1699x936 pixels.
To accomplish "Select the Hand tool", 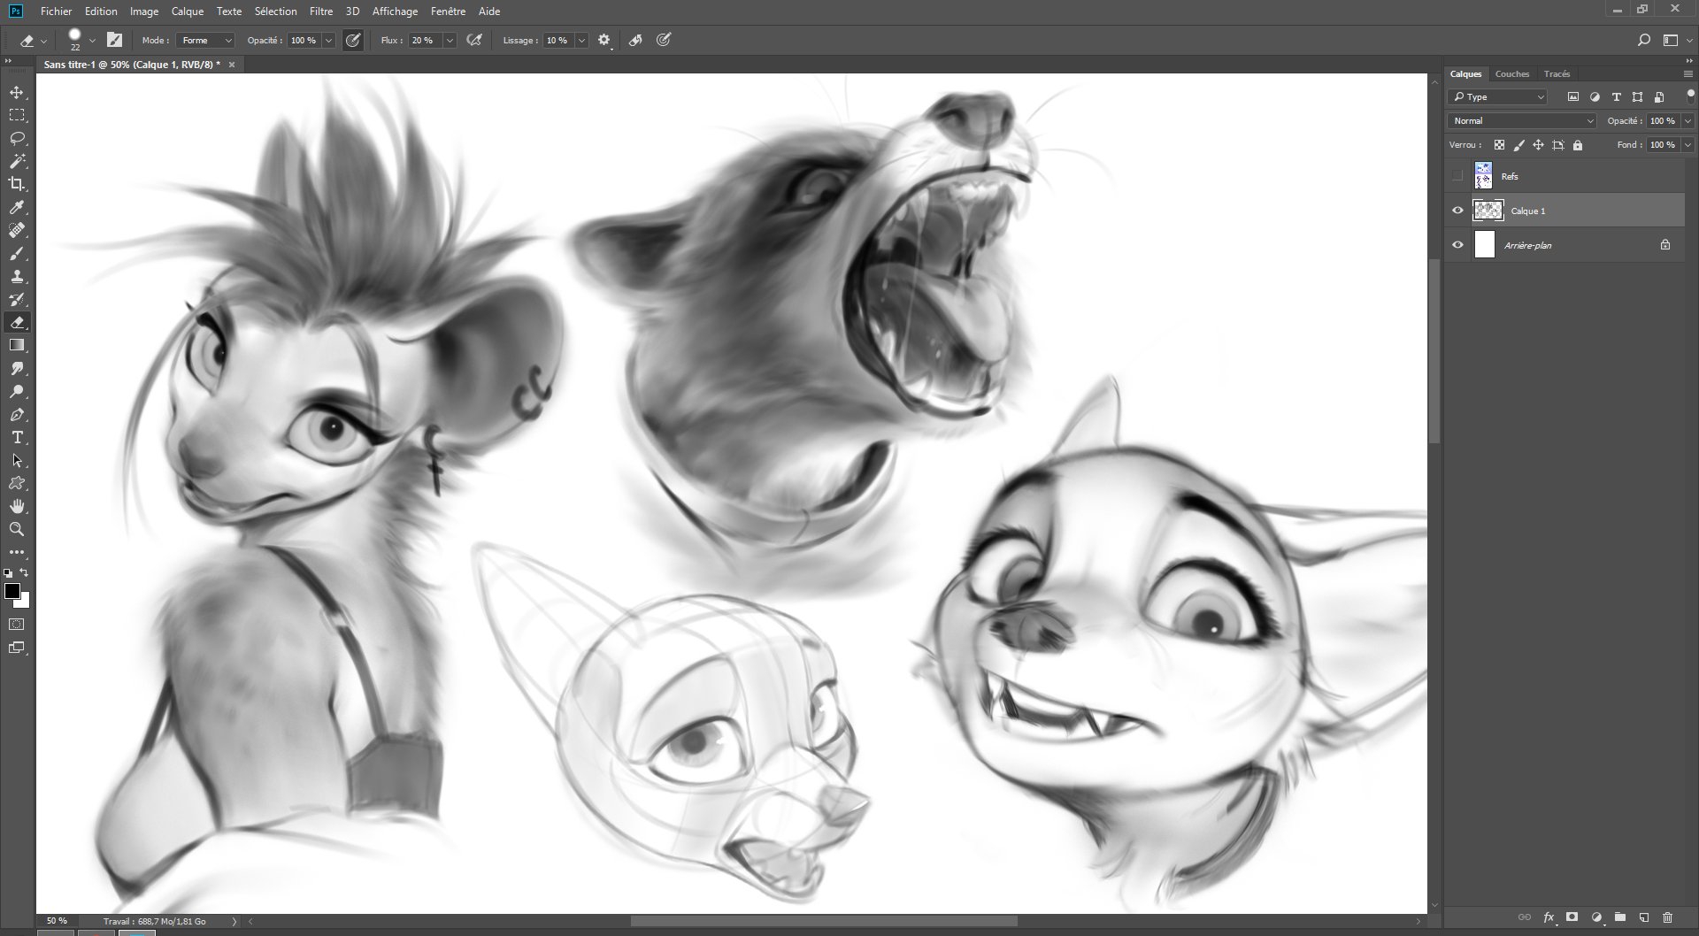I will 17,507.
